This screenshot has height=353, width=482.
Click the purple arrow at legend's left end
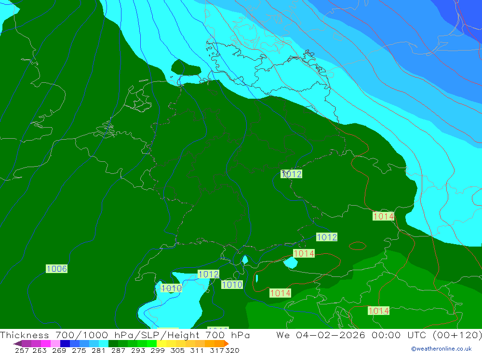tap(17, 343)
